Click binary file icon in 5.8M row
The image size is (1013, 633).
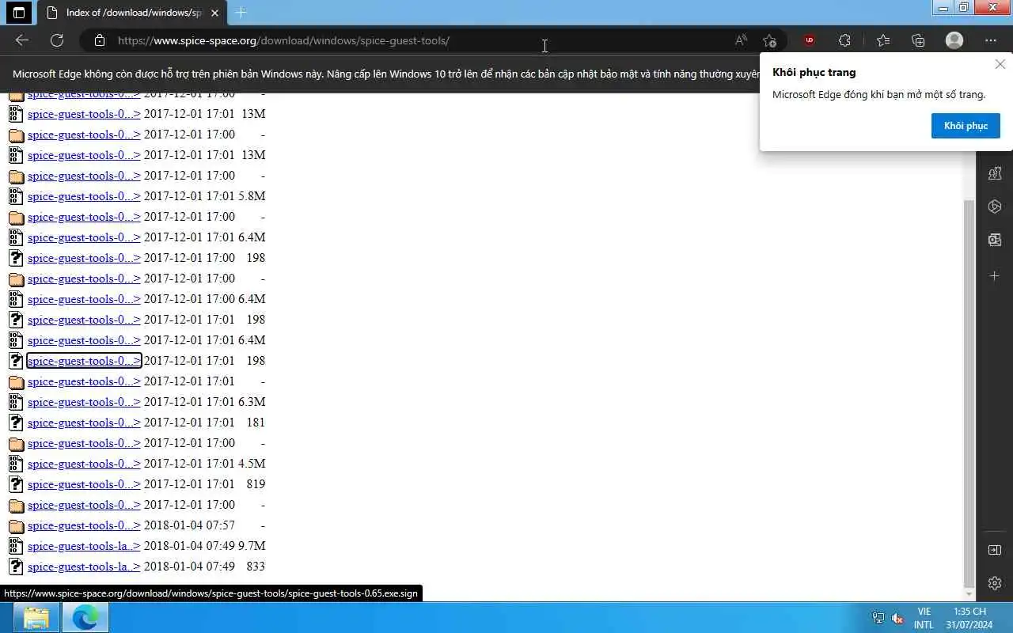click(x=16, y=196)
